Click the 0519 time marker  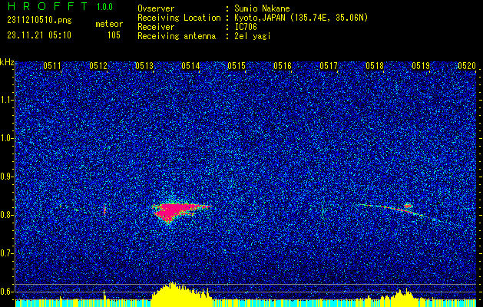[421, 66]
